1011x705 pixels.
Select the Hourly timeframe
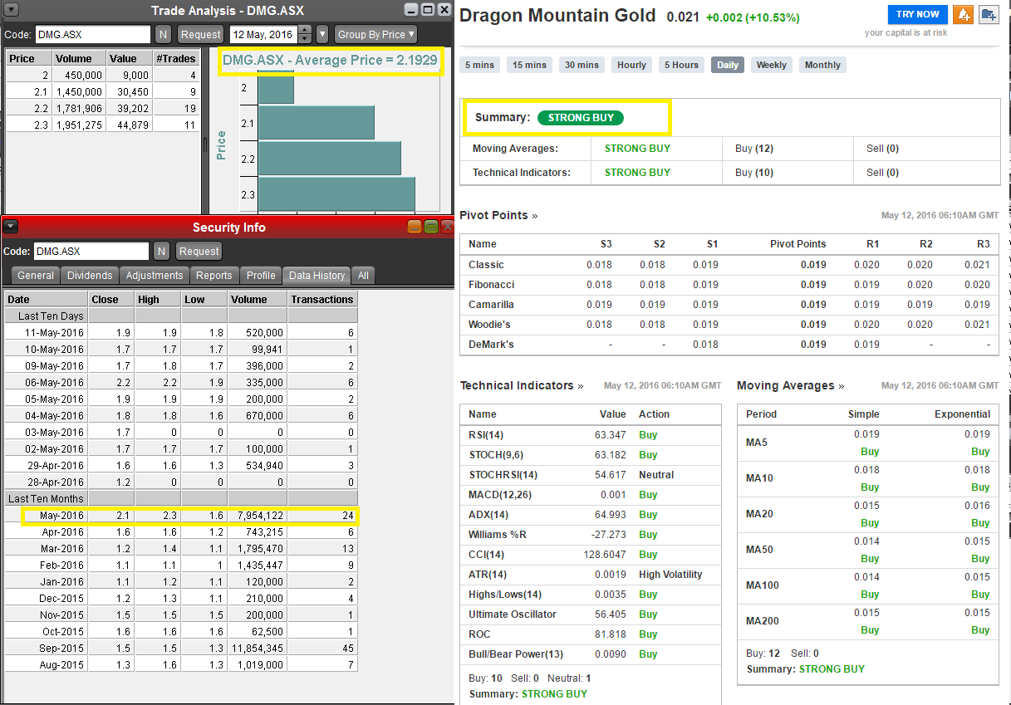pyautogui.click(x=631, y=65)
